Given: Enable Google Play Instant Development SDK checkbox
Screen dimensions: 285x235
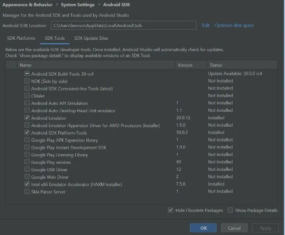Looking at the screenshot, I should [x=27, y=147].
